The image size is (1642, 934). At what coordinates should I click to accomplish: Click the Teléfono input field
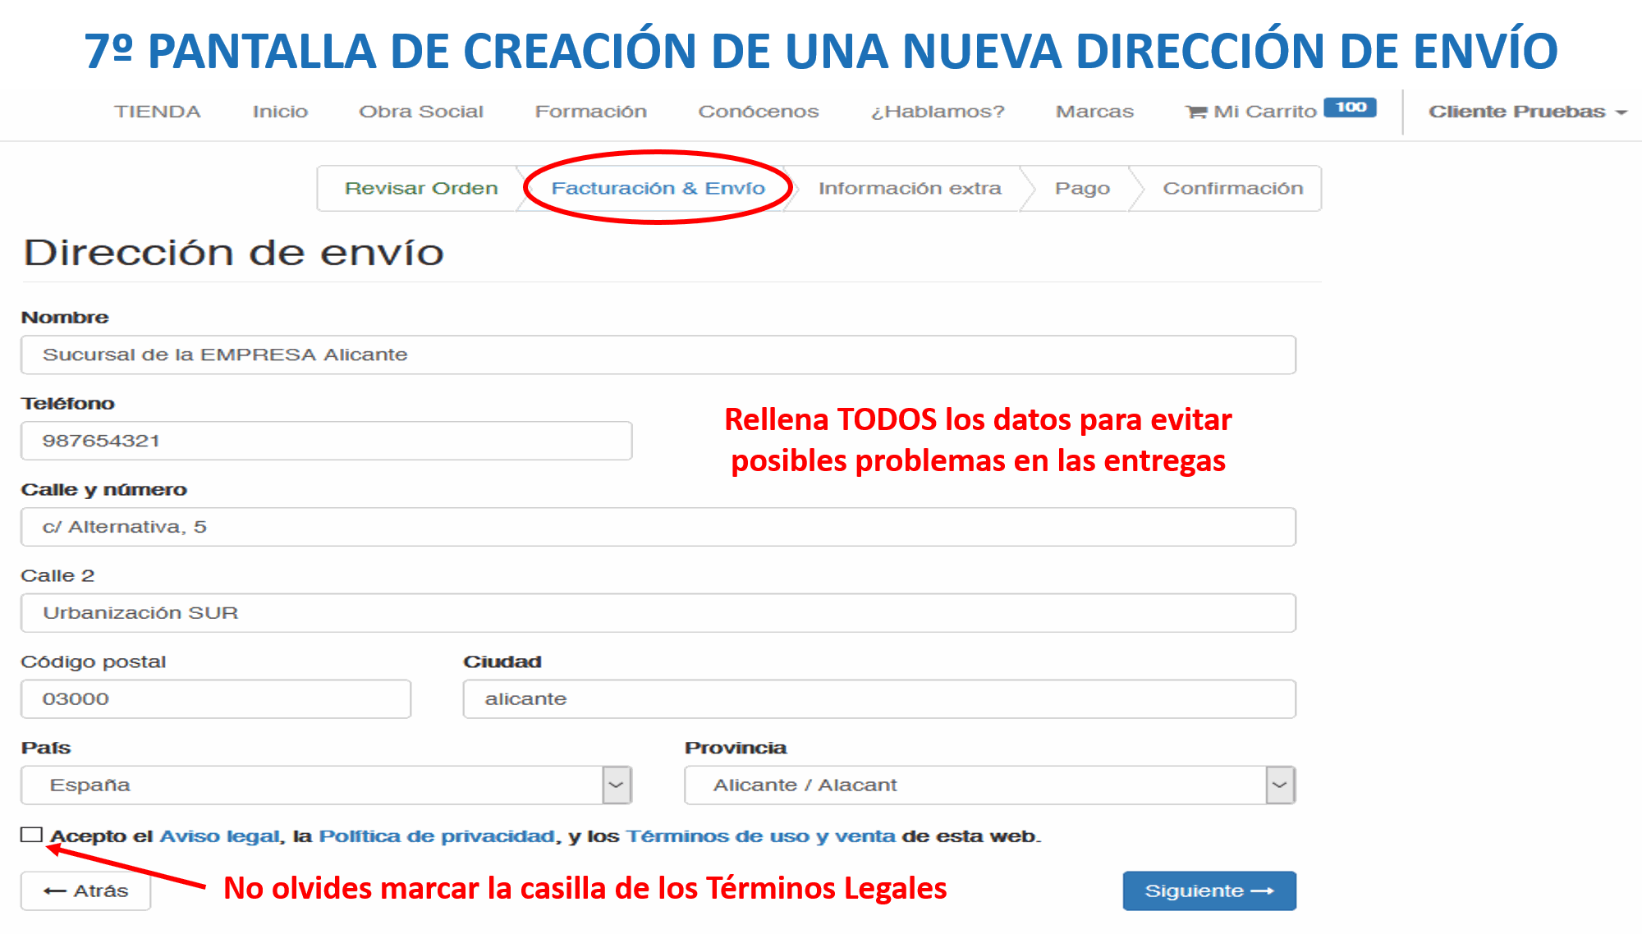[326, 441]
